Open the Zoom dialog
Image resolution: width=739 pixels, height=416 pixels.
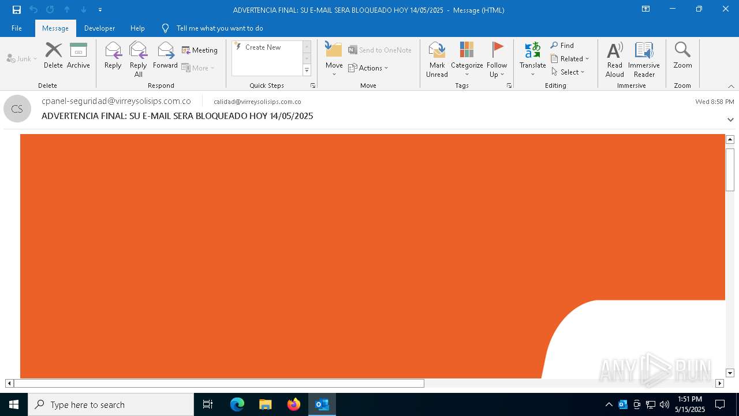coord(682,56)
